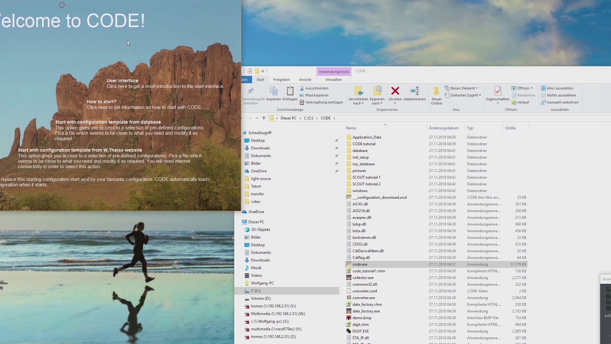Select collector.exe in the file list

point(363,278)
